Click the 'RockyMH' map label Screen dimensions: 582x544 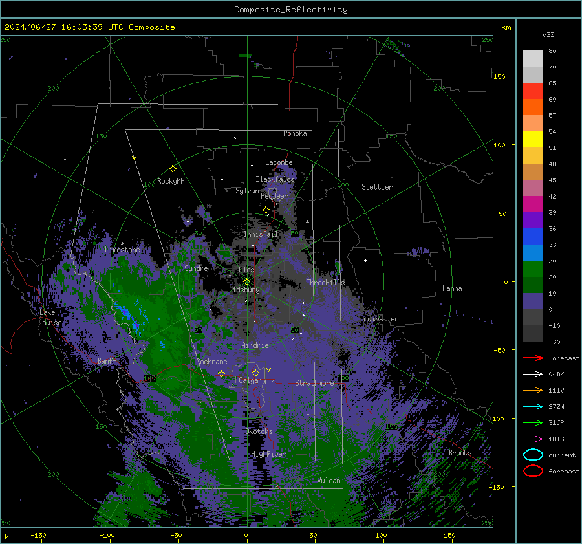(171, 181)
